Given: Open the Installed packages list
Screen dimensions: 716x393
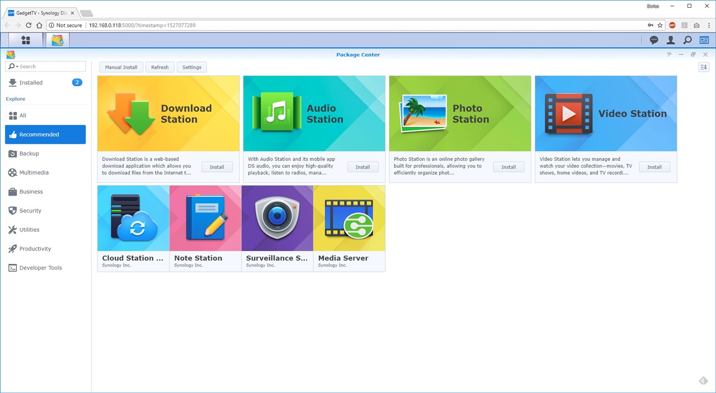Looking at the screenshot, I should coord(31,83).
